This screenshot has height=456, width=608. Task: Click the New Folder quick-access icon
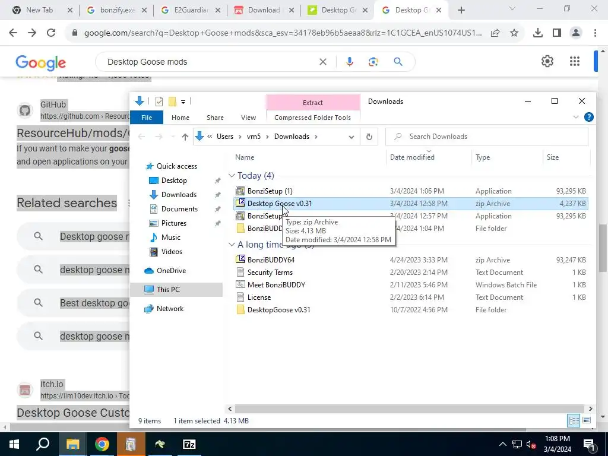click(173, 102)
